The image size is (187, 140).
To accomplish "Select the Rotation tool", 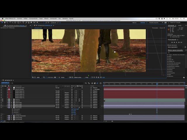I will click(x=10, y=22).
